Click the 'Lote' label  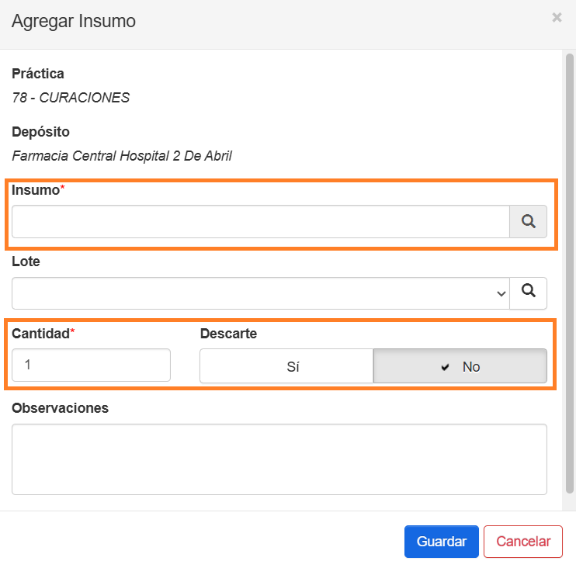click(x=26, y=261)
